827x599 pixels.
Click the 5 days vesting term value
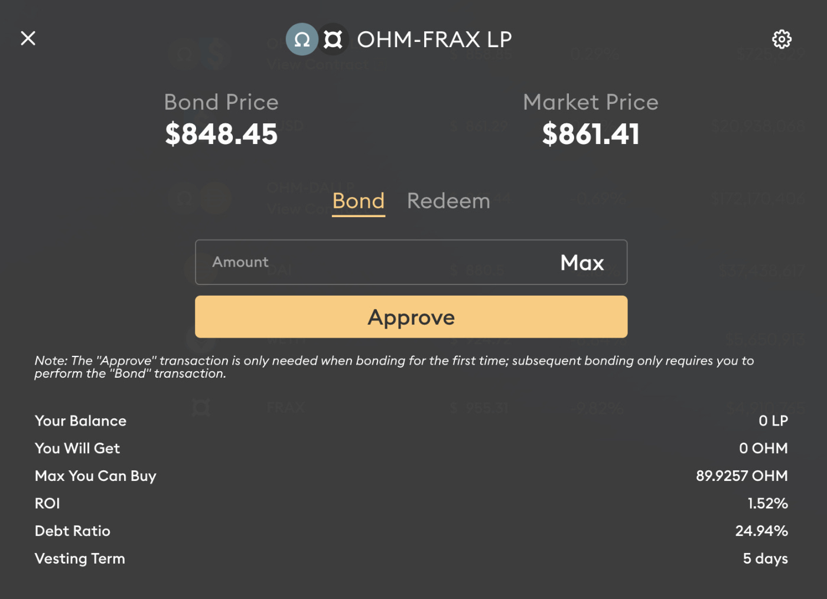(x=766, y=558)
